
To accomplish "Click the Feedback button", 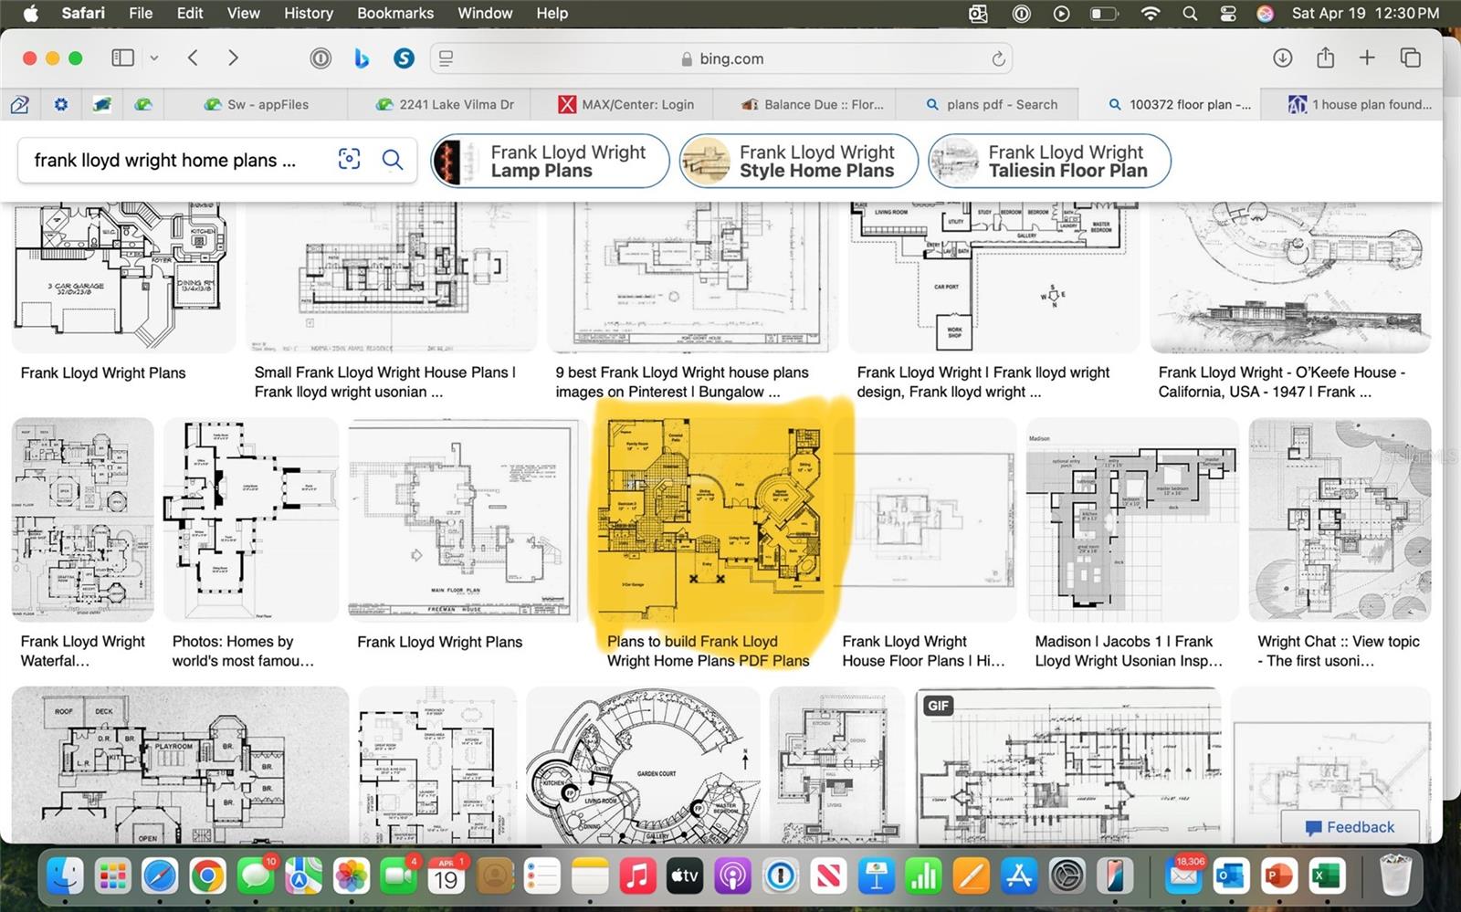I will [1350, 827].
